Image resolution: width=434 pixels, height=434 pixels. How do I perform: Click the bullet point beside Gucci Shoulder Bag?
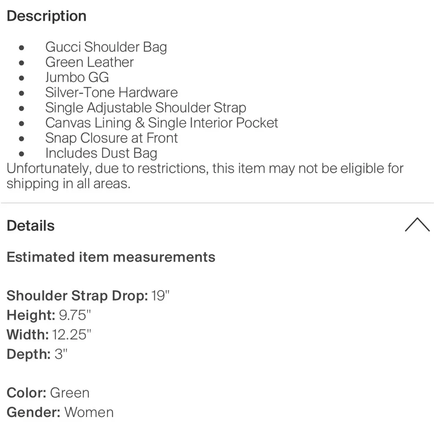22,48
